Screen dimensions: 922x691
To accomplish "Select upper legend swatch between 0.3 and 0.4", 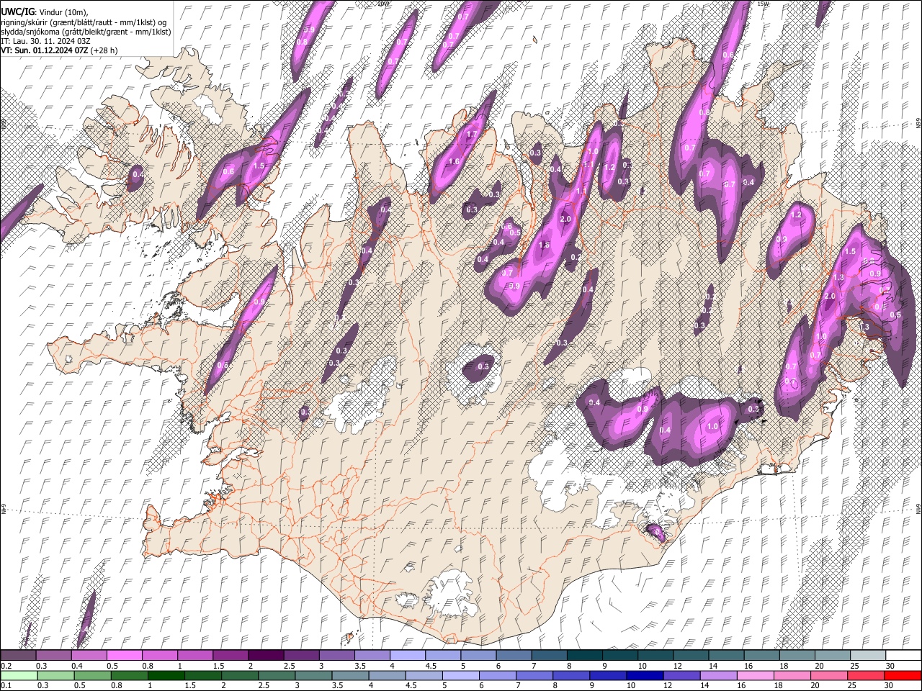I will (x=54, y=656).
